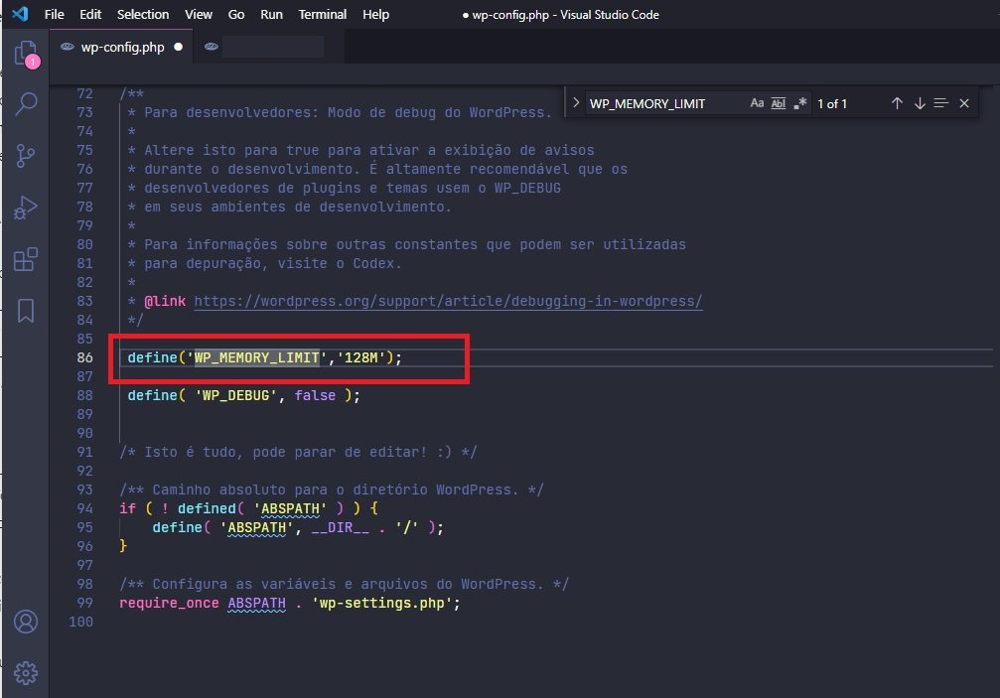Open the Edit menu
The height and width of the screenshot is (698, 1000).
(x=90, y=14)
